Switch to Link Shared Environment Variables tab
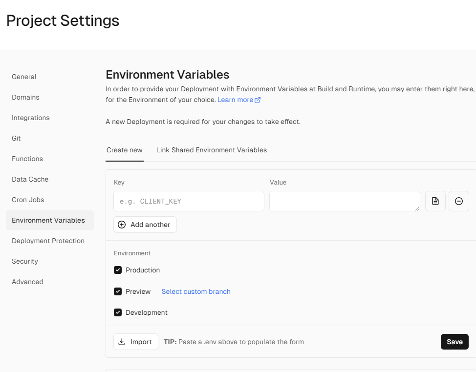Screen dimensions: 476x372 211,150
